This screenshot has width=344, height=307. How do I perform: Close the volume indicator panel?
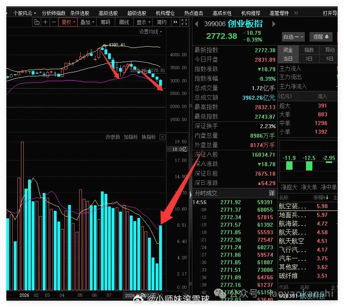(x=162, y=137)
